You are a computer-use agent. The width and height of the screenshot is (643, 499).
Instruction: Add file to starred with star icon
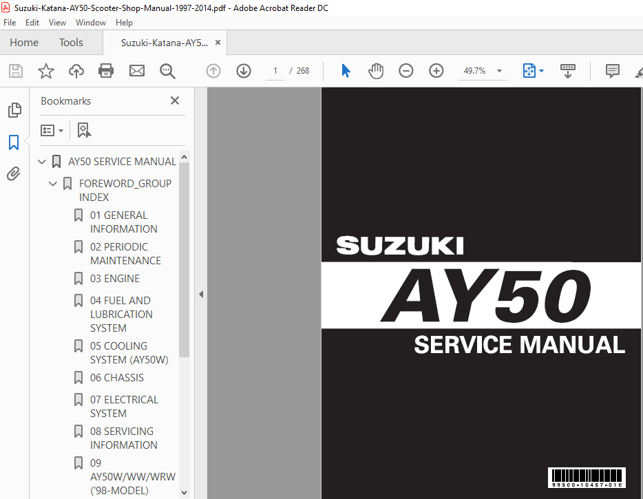coord(46,71)
